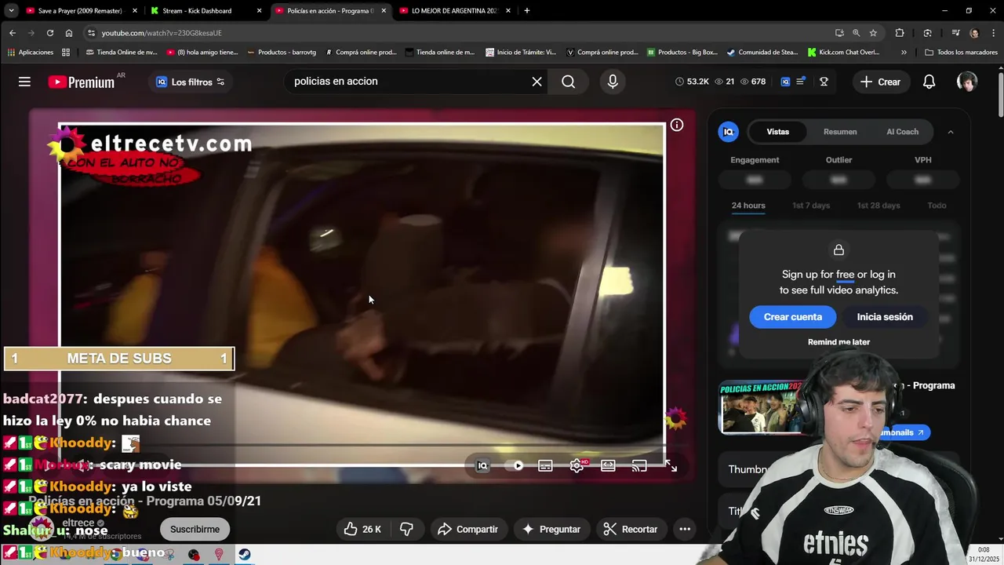Open the YouTube account avatar menu
Screen dimensions: 1004x565
click(x=966, y=82)
